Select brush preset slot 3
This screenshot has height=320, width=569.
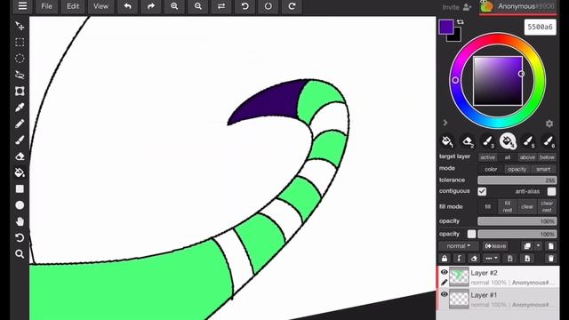point(488,141)
